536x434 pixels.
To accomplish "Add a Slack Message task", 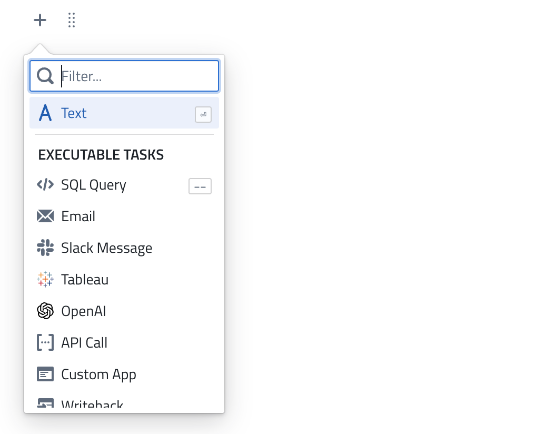I will 106,248.
